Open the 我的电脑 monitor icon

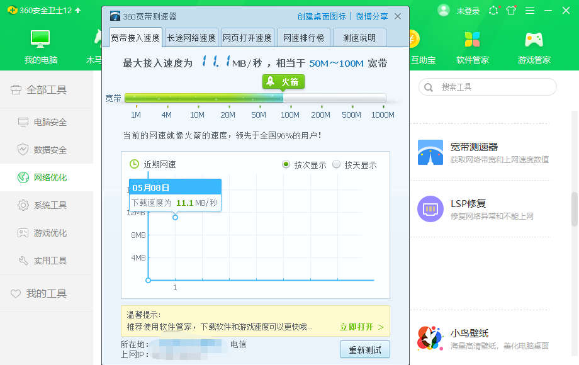tap(41, 40)
